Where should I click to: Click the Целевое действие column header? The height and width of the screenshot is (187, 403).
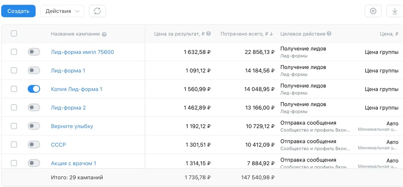[x=303, y=34]
